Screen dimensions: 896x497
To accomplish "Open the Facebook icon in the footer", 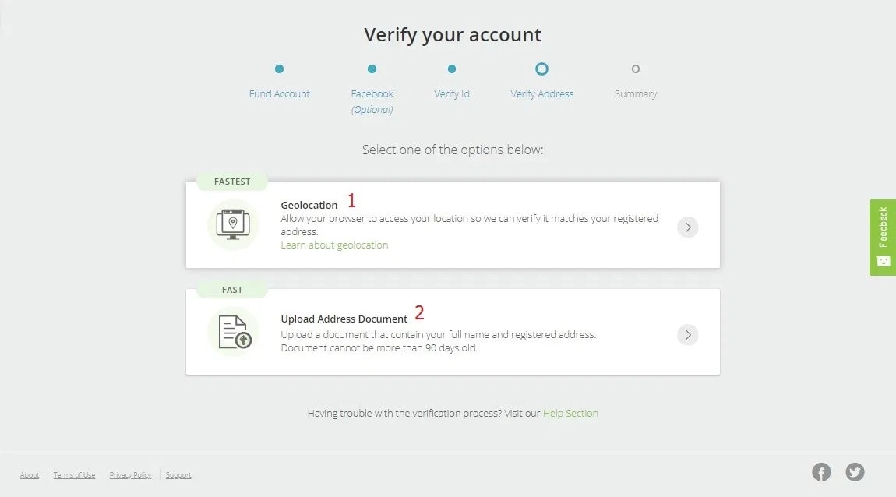I will tap(821, 472).
